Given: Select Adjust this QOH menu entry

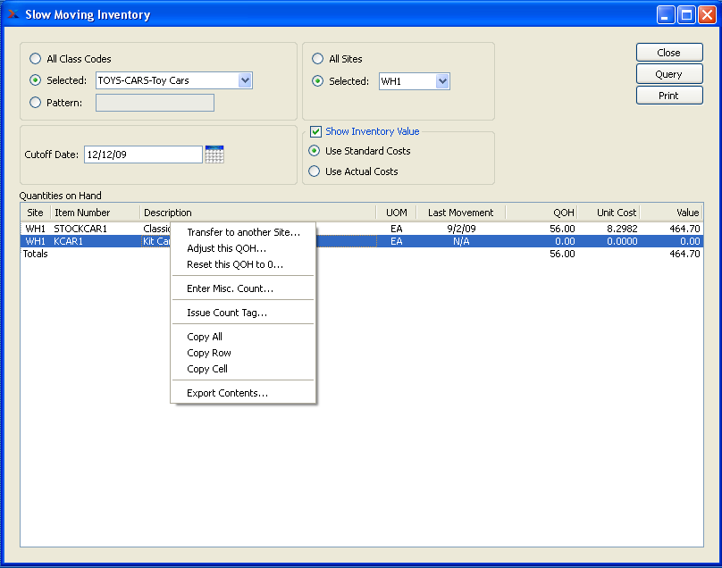Looking at the screenshot, I should (x=226, y=248).
